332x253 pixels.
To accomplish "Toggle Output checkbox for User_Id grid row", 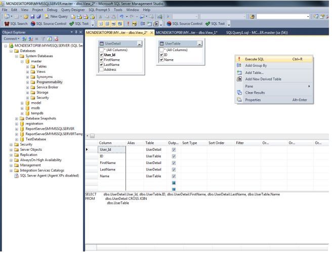I will pyautogui.click(x=174, y=150).
